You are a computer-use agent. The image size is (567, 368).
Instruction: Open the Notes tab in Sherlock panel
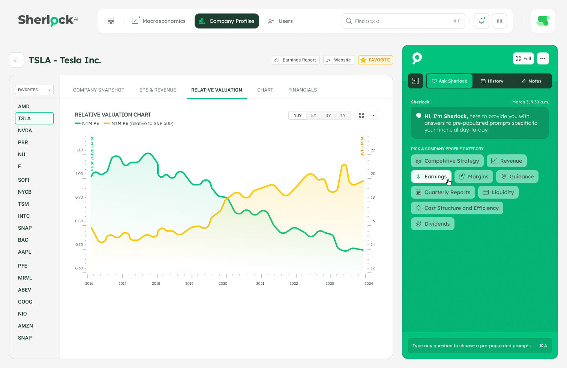[x=531, y=81]
